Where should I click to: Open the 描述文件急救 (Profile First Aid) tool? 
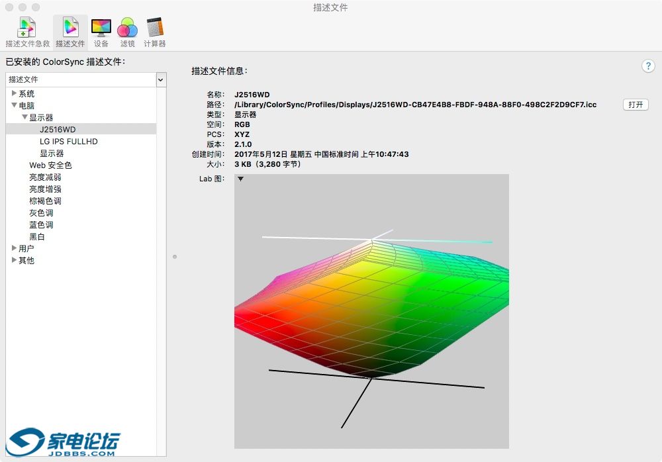pyautogui.click(x=27, y=32)
